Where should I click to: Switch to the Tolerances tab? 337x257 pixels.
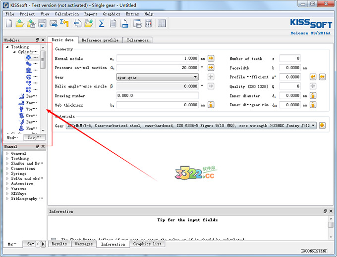point(138,40)
